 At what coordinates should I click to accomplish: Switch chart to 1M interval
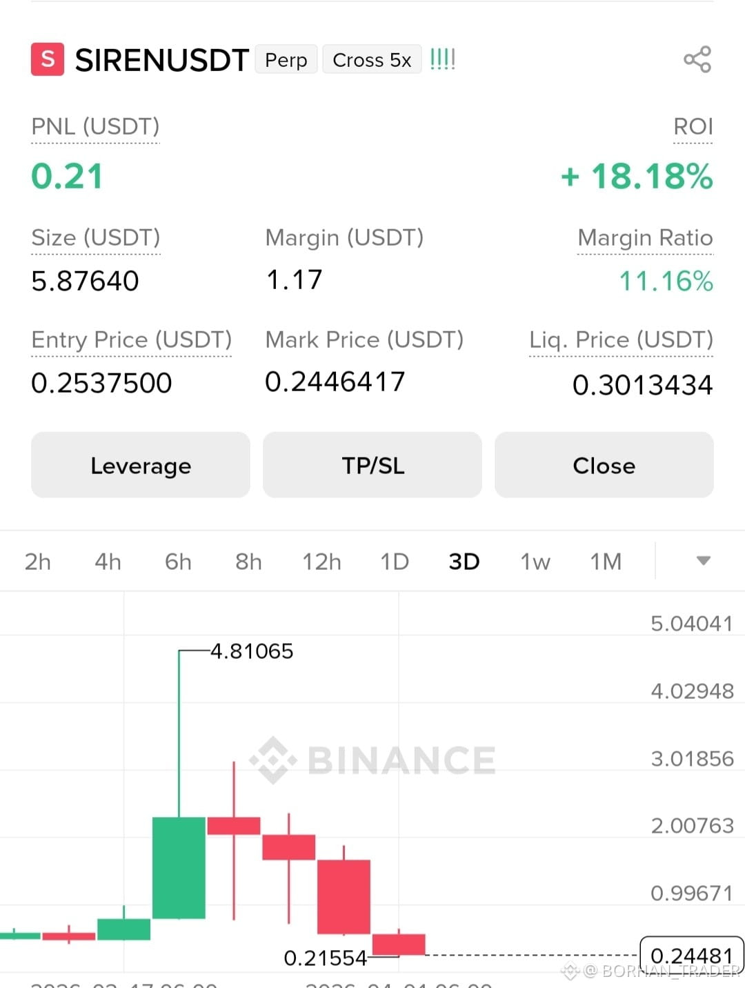[x=606, y=562]
